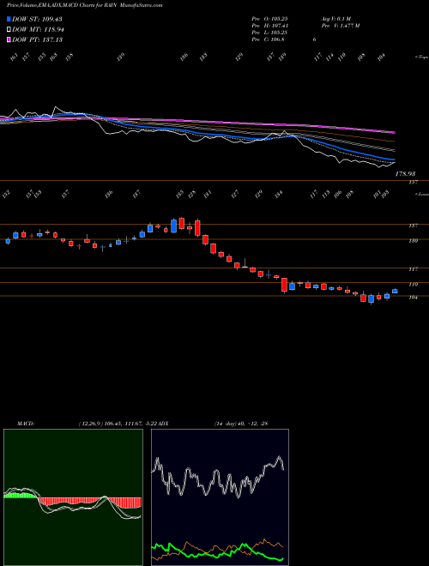This screenshot has height=566, width=429.
Task: Select the 'Avg V: 0.1 M' volume text
Action: [x=336, y=19]
